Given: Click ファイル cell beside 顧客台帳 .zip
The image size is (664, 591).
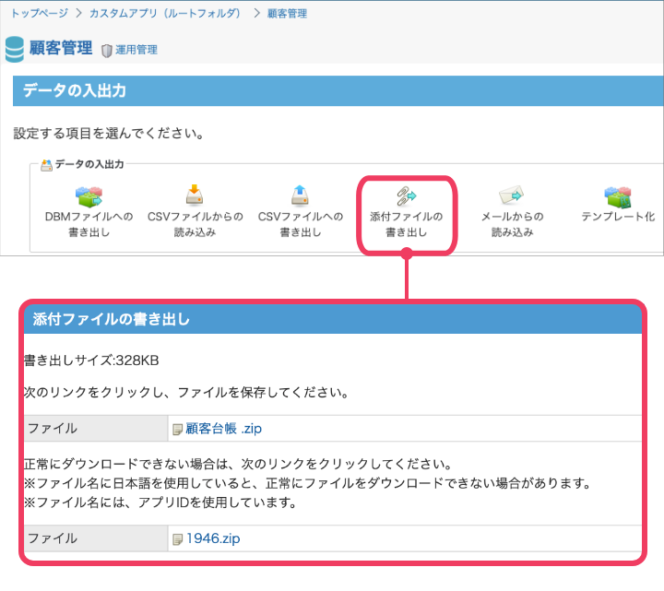Looking at the screenshot, I should 96,429.
